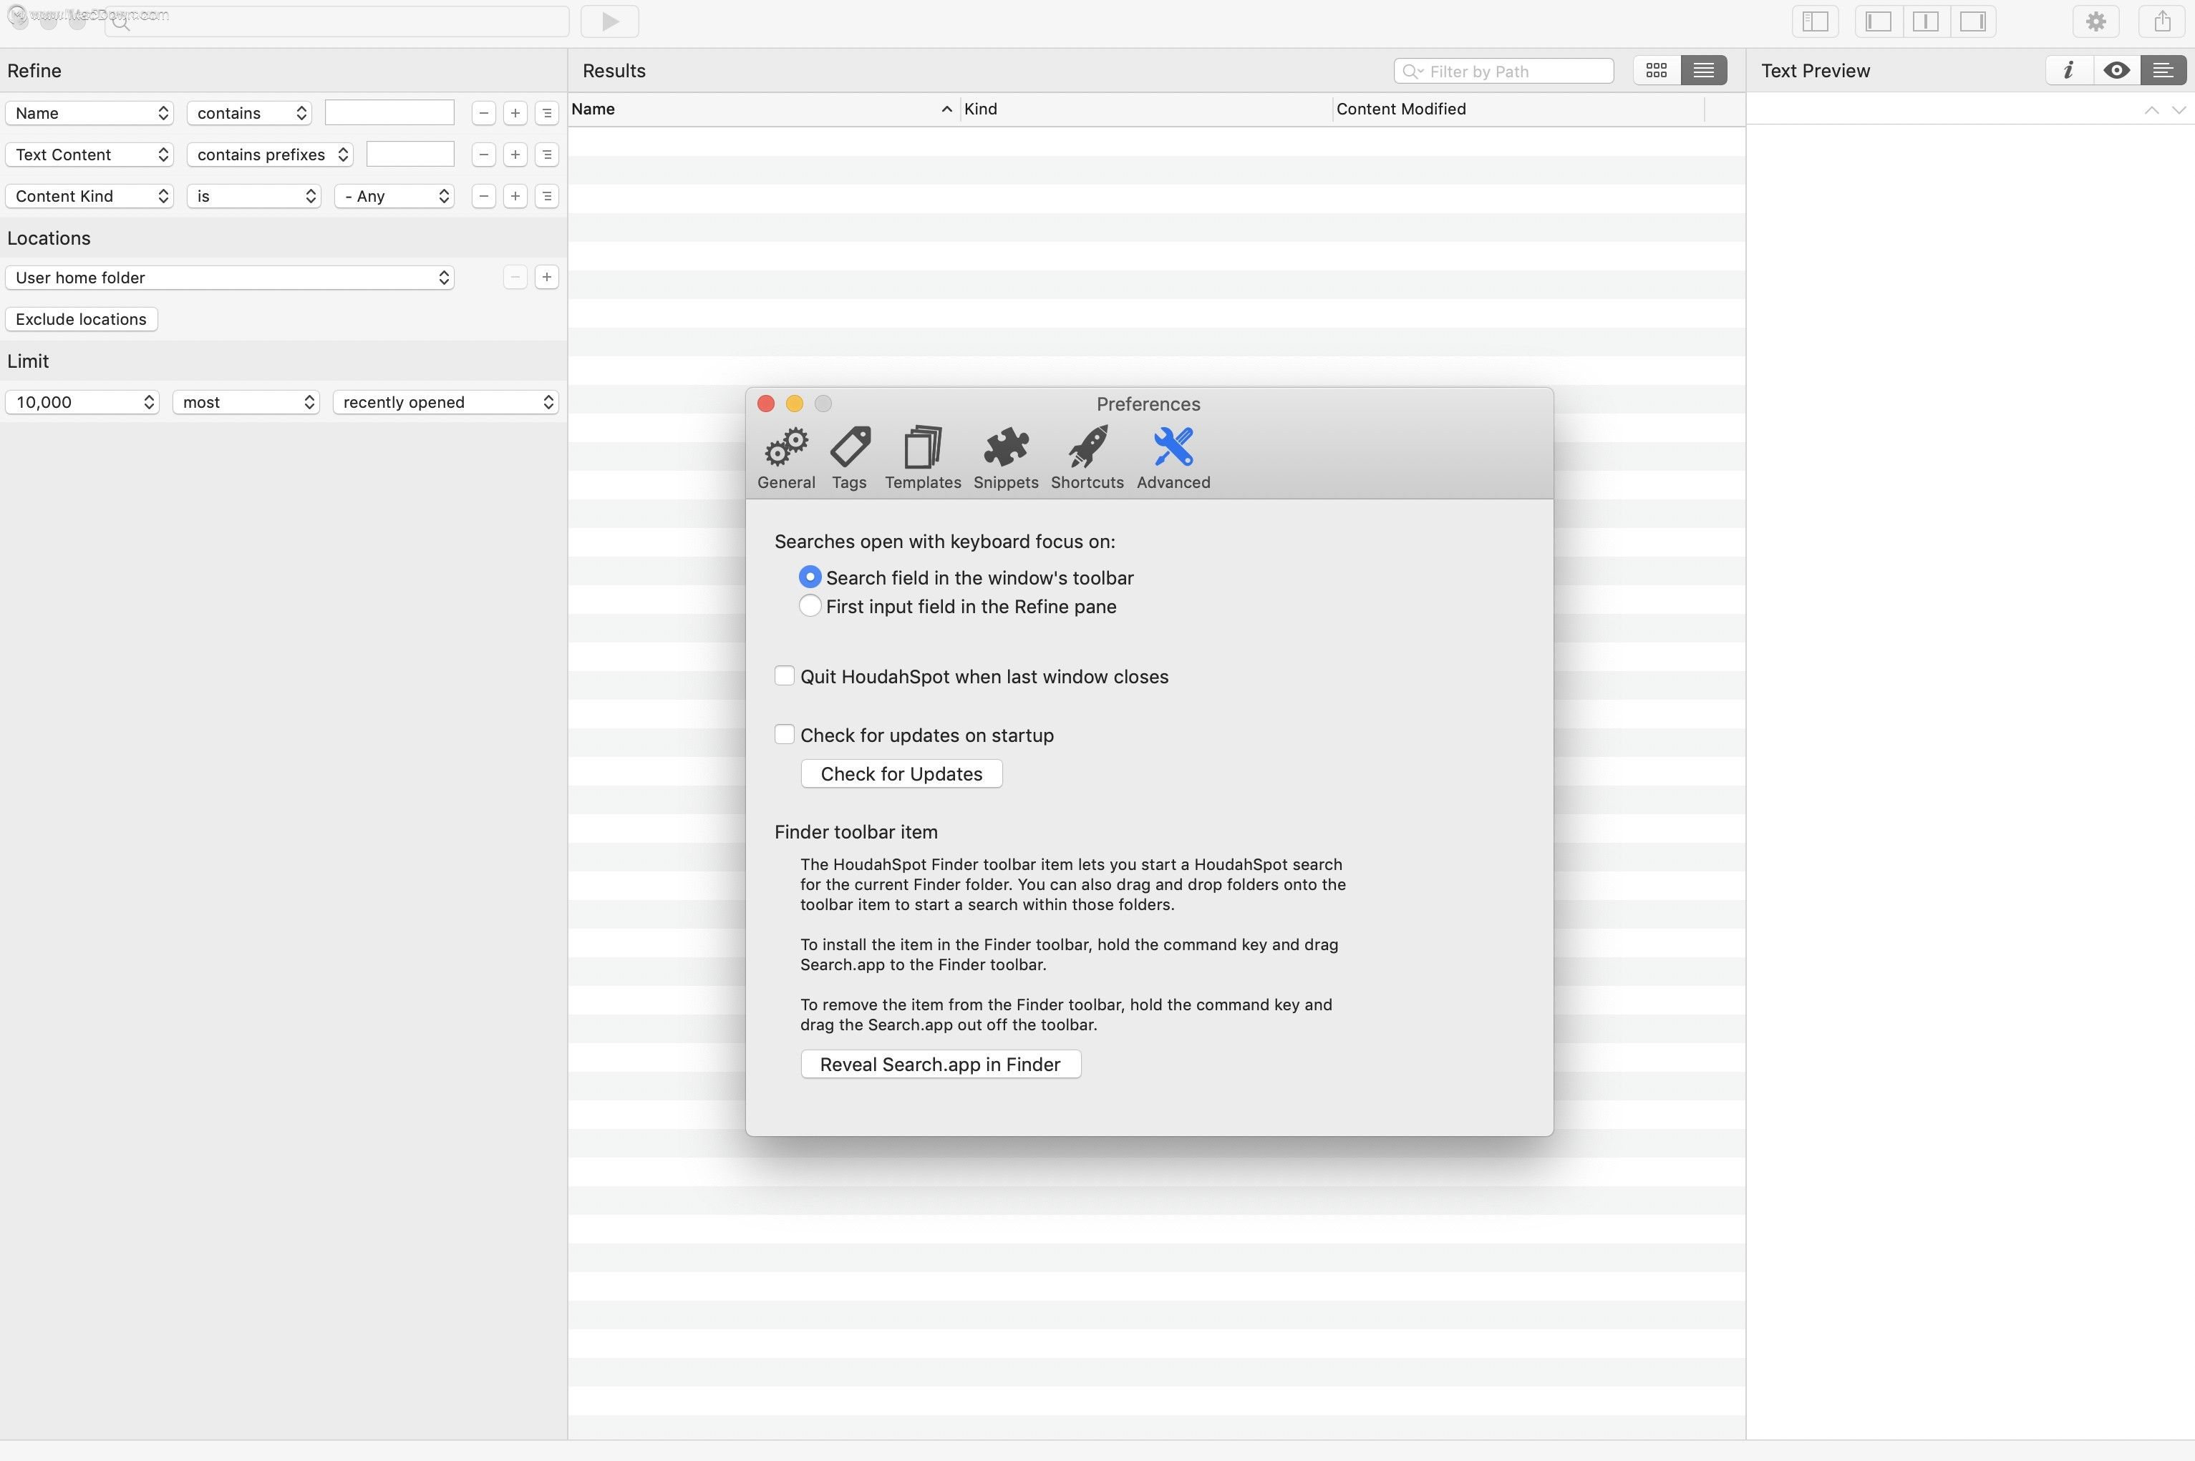The height and width of the screenshot is (1461, 2195).
Task: Add a criterion after the Text Content row
Action: pyautogui.click(x=515, y=155)
